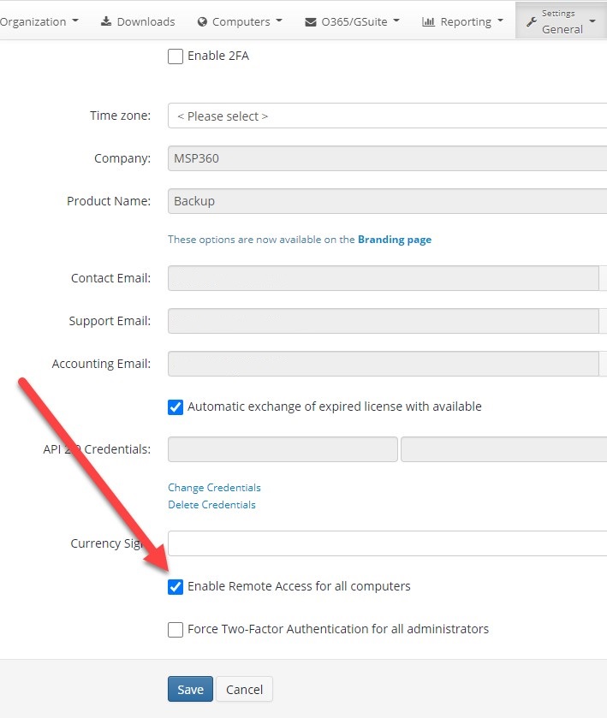Image resolution: width=607 pixels, height=718 pixels.
Task: Click the Contact Email input field
Action: click(384, 278)
